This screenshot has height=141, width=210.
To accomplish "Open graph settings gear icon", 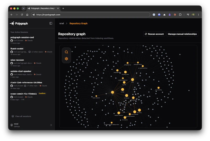I will 66,59.
